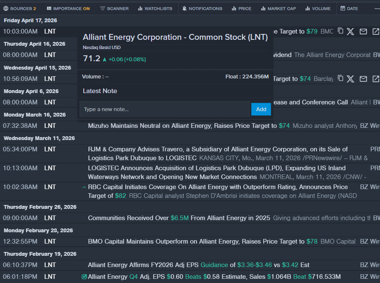Share the Barclays $74 story on X
The image size is (380, 283).
pos(350,78)
